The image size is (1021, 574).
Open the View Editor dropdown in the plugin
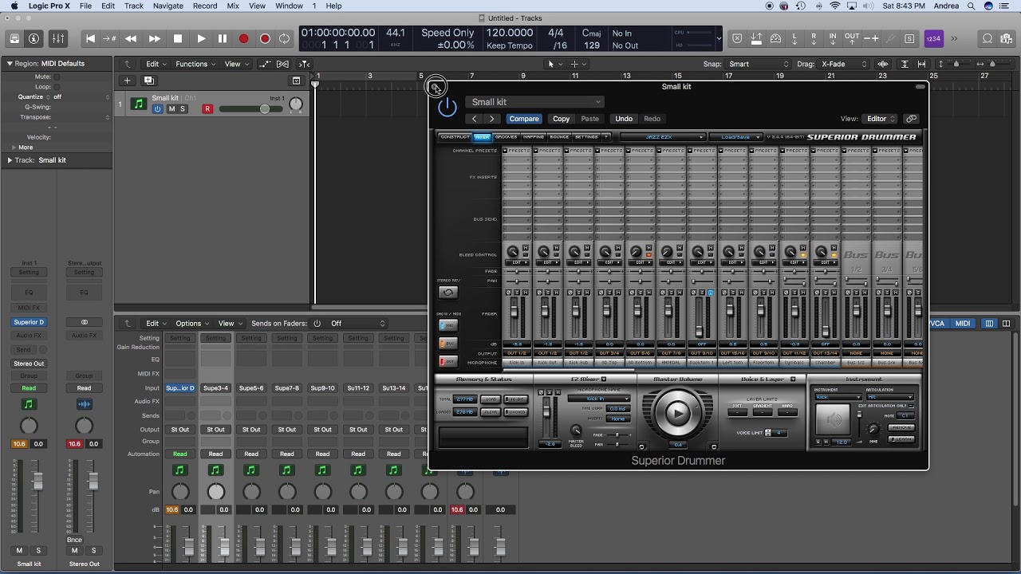coord(880,119)
